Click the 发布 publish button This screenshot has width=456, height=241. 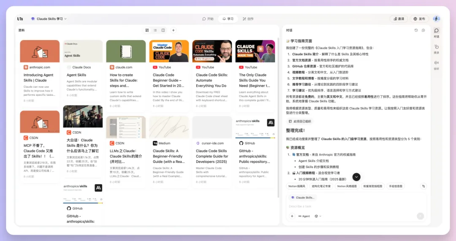(x=419, y=19)
